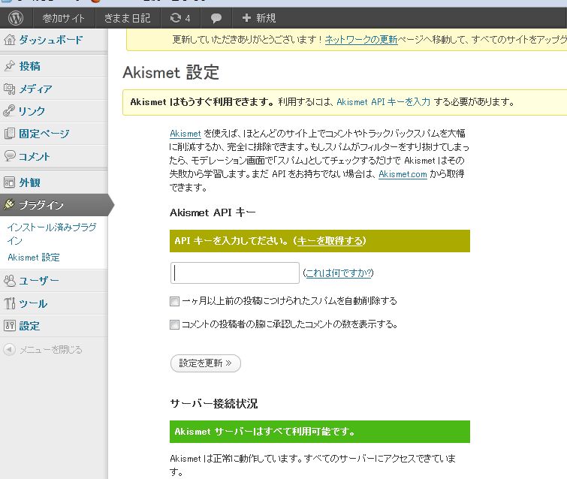Click the ツール tools icon
Screen dimensions: 567x479
tap(10, 303)
